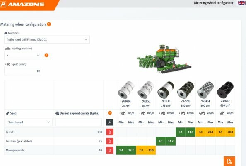The image size is (246, 166).
Task: Click the magnifier search button
Action: [110, 122]
